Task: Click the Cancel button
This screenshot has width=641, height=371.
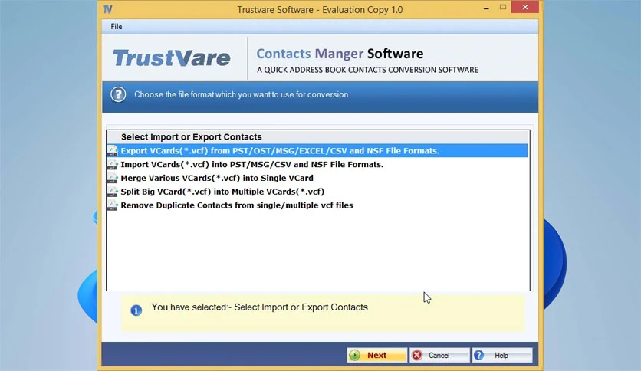Action: pos(439,355)
